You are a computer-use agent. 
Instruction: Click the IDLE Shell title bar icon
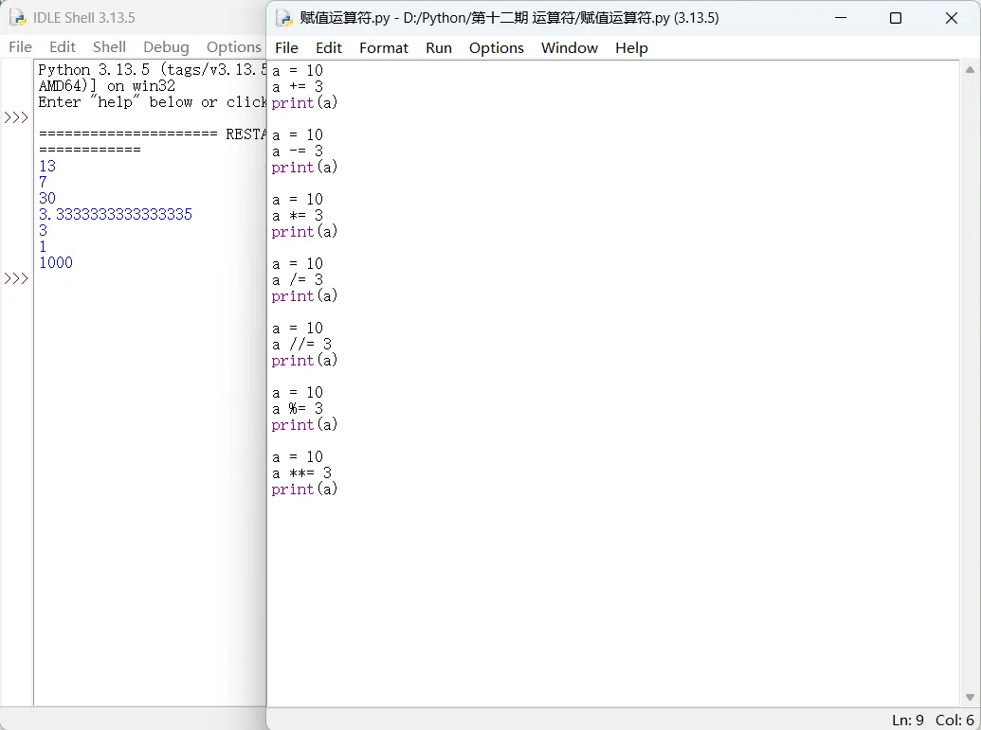(x=18, y=17)
